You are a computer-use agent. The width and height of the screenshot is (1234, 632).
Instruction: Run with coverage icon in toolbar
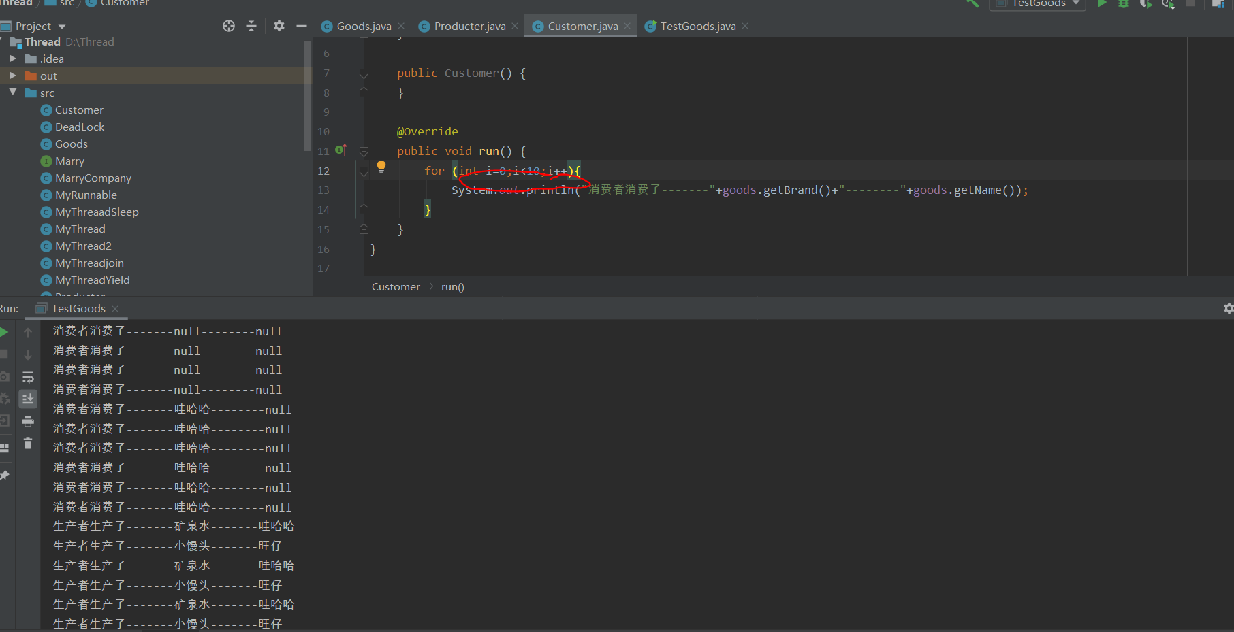tap(1146, 3)
